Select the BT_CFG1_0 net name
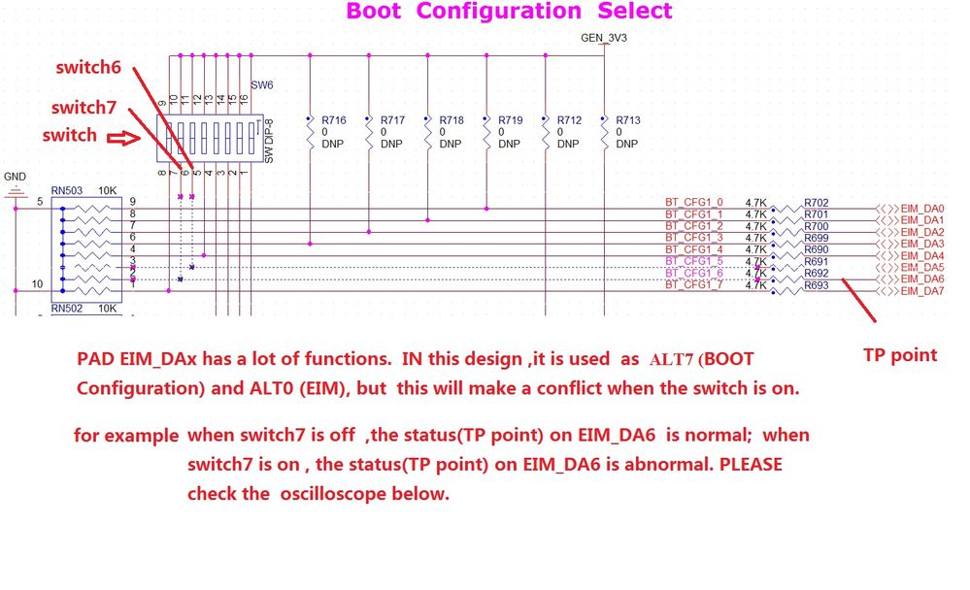The width and height of the screenshot is (970, 590). 693,202
